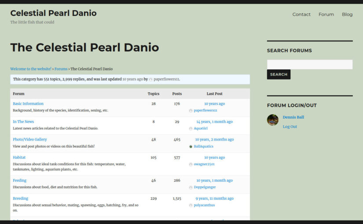Open the In The News forum
363x224 pixels.
coord(23,122)
